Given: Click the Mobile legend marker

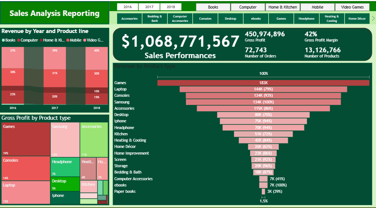Looking at the screenshot, I should coord(68,40).
